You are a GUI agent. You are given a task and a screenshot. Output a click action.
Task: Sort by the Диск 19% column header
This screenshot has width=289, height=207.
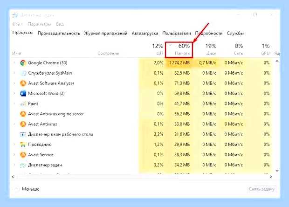[211, 49]
